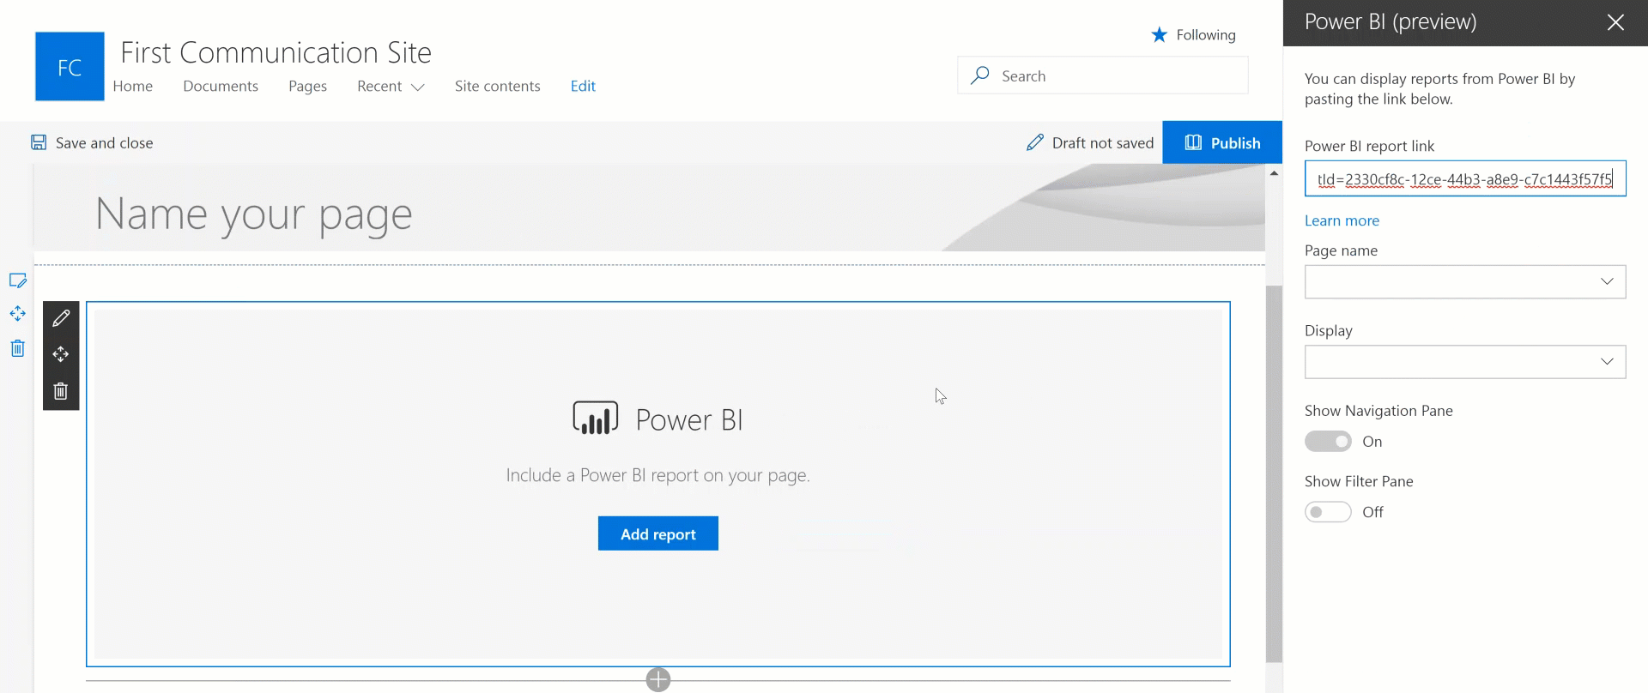Click the FC site logo tile
The height and width of the screenshot is (693, 1648).
[70, 67]
